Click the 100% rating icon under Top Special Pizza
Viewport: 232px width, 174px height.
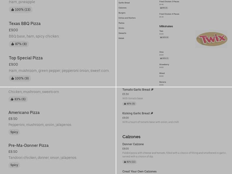(19, 78)
